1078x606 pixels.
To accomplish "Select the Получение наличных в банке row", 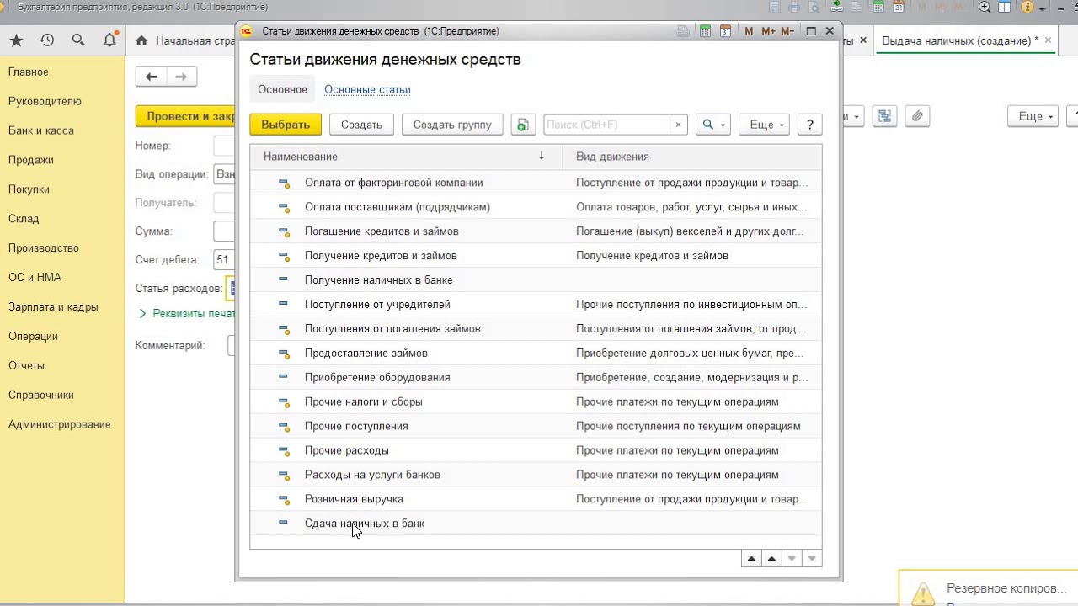I will coord(536,279).
